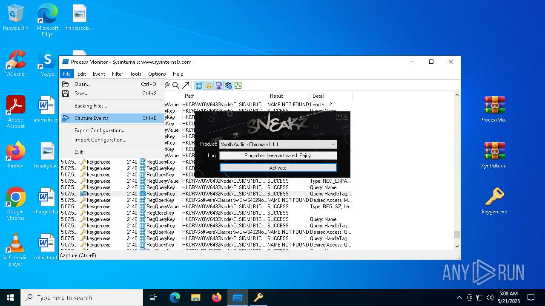The width and height of the screenshot is (545, 306).
Task: Toggle Show Process and Thread Activity button
Action: 228,85
